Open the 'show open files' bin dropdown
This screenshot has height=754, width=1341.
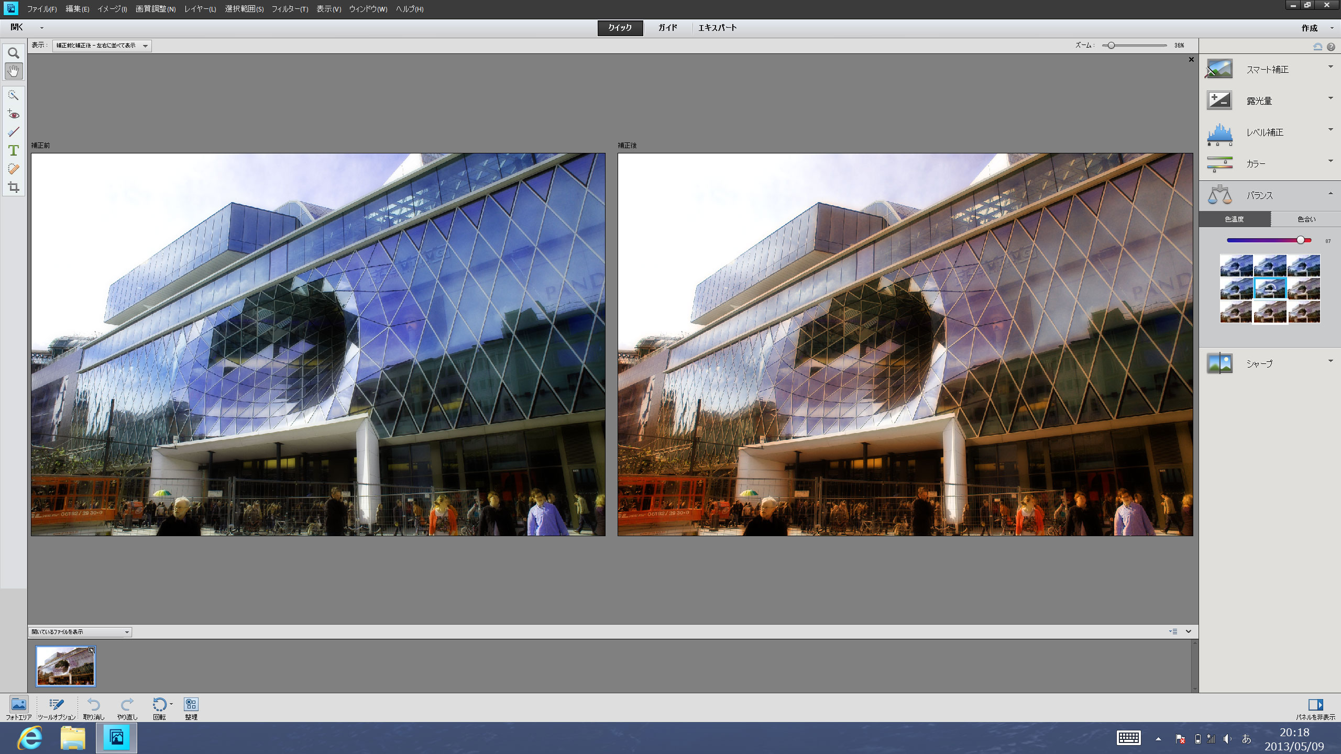tap(80, 632)
